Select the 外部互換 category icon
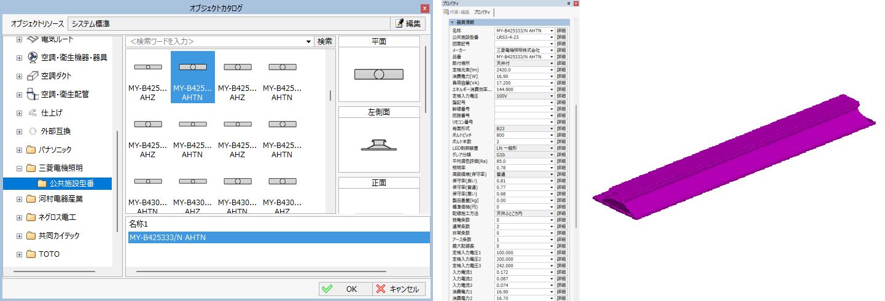This screenshot has height=301, width=885. (x=33, y=131)
